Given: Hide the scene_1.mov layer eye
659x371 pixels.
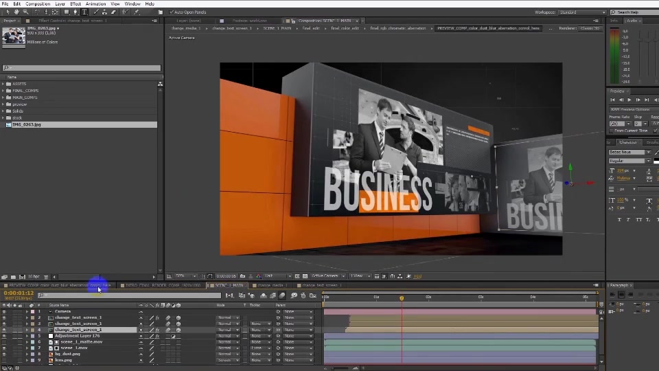Looking at the screenshot, I should (4, 348).
